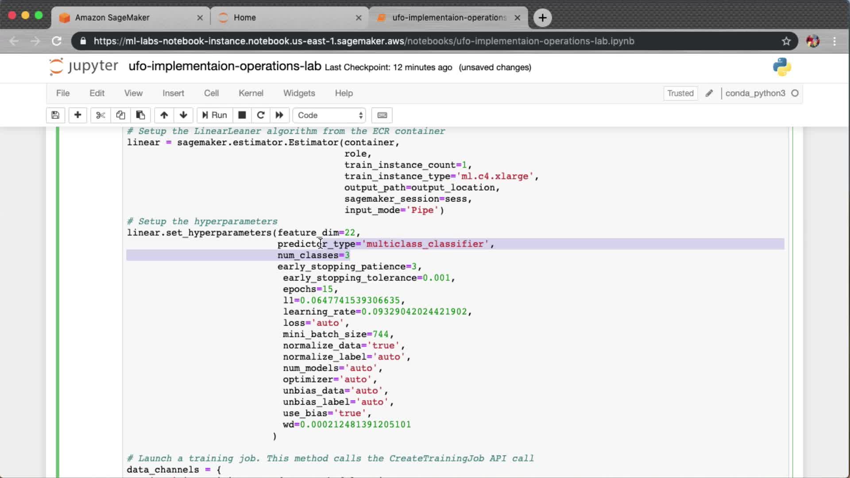This screenshot has width=850, height=478.
Task: Copy selected cells icon
Action: 120,115
